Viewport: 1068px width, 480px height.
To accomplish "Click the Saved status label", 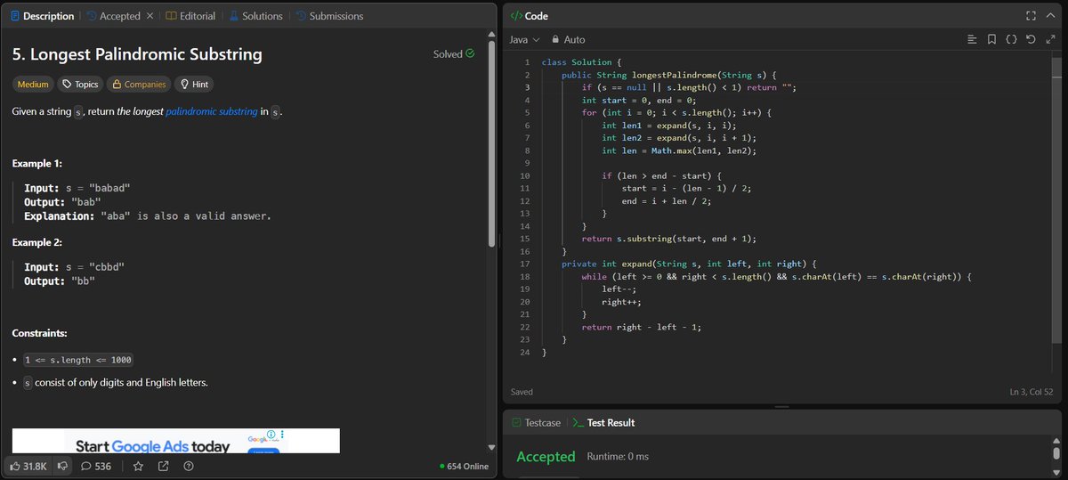I will (x=522, y=392).
